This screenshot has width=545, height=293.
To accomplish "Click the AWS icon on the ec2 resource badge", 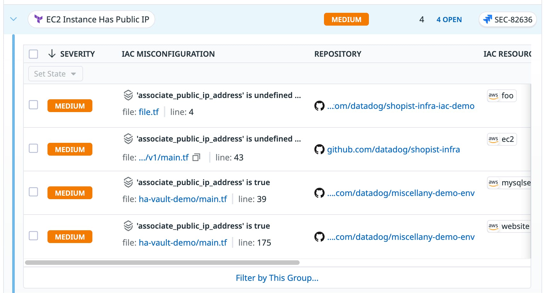I will click(x=493, y=139).
